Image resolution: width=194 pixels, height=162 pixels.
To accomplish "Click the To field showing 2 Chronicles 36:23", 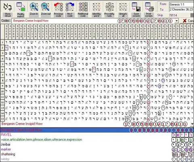I will 181,9.
